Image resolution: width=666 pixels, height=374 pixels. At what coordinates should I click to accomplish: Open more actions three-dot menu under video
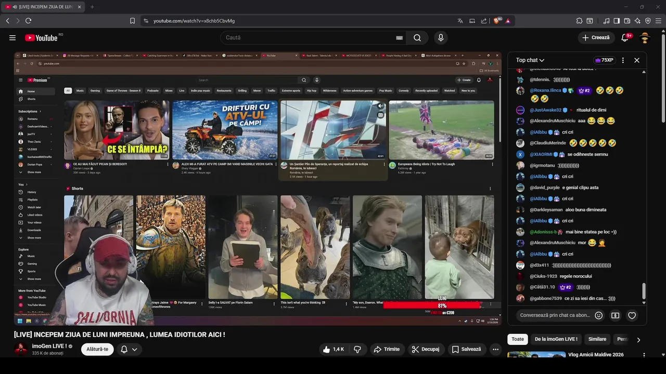tap(496, 349)
